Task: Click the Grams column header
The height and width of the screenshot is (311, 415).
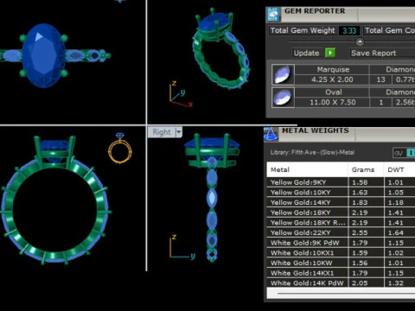Action: pos(366,169)
